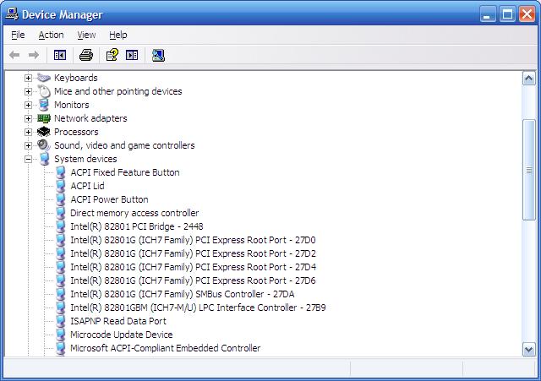Select PCI Express Root Port - 27D4

[193, 267]
